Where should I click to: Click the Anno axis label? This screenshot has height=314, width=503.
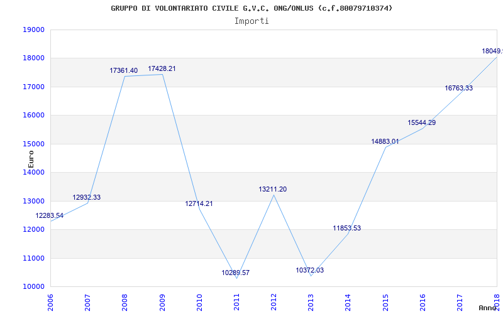[x=488, y=308]
